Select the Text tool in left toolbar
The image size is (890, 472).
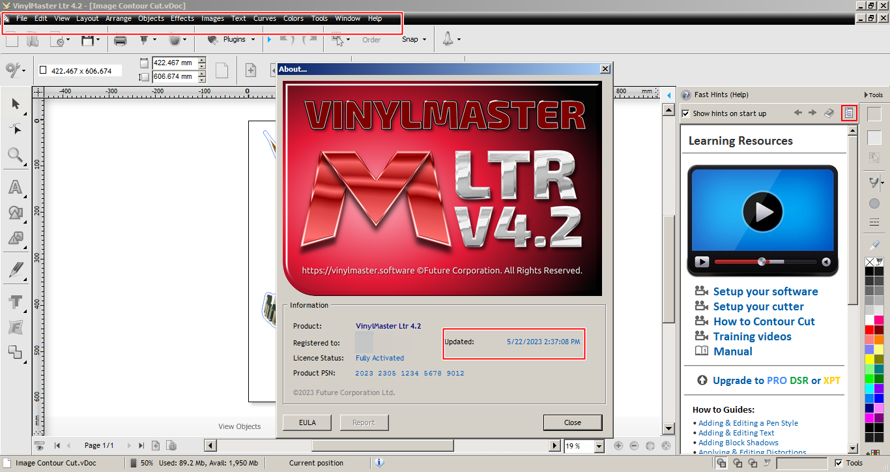(15, 302)
